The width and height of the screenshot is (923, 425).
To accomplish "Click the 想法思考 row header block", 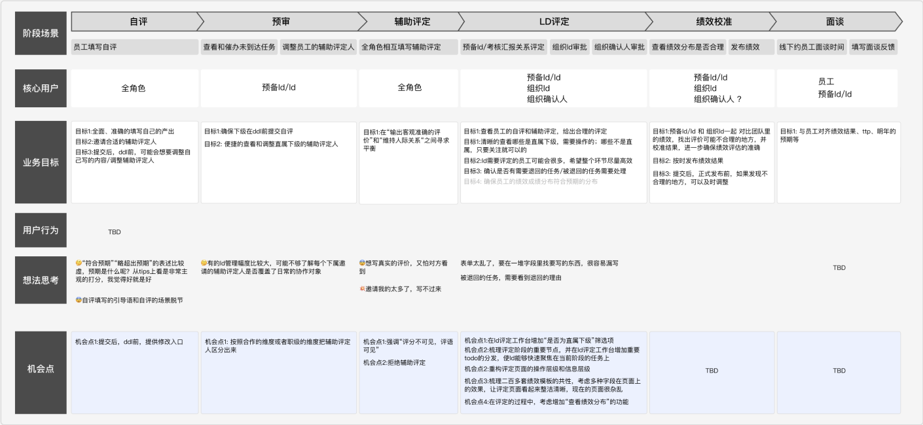I will click(41, 280).
